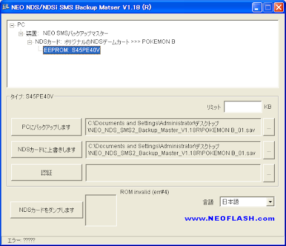Collapse the NDSカード tree node
This screenshot has height=246, width=286.
(30, 42)
